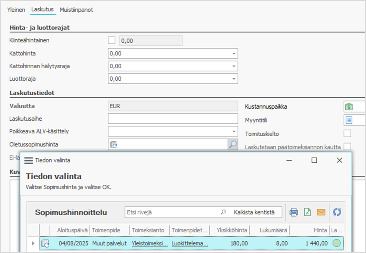Open the Poikkeava ALV-käsittely dropdown
Screen dimensions: 366x253
[x=234, y=132]
